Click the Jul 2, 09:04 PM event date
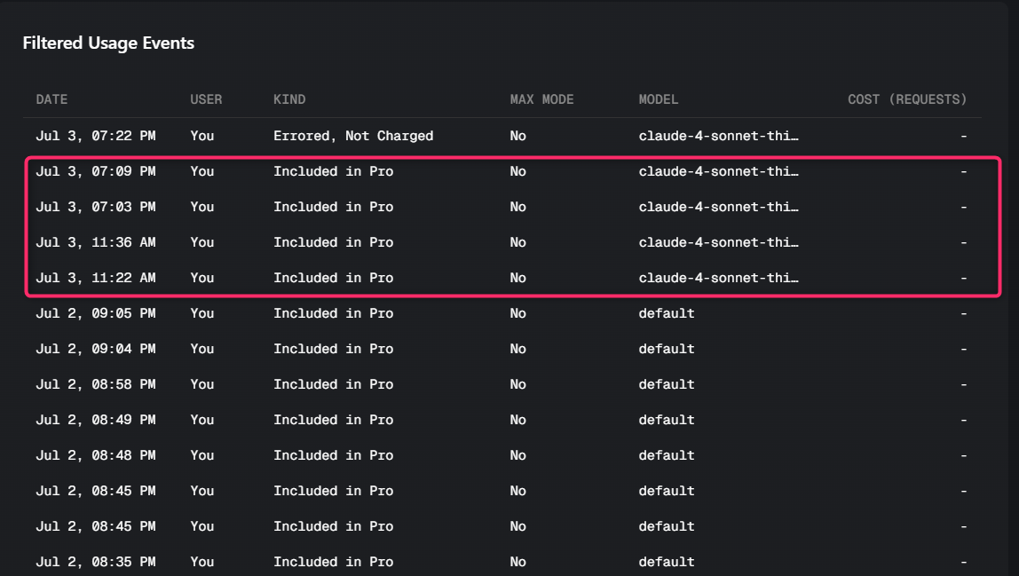 tap(96, 349)
